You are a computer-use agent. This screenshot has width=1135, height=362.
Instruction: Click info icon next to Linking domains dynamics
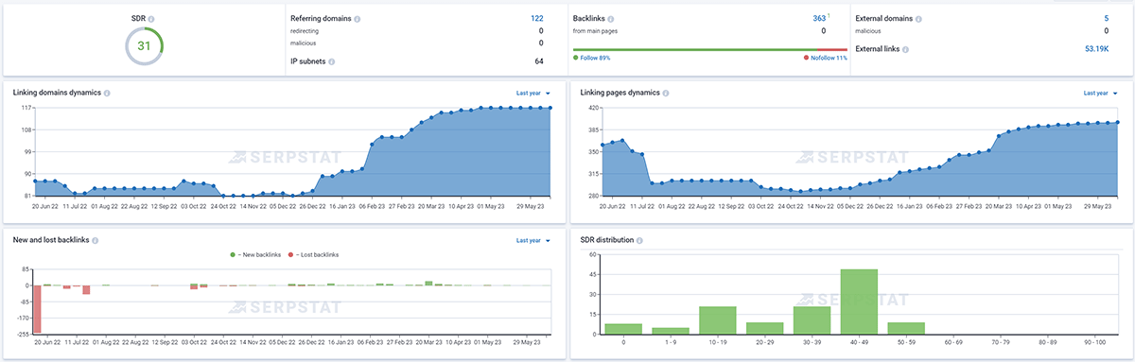pyautogui.click(x=107, y=93)
